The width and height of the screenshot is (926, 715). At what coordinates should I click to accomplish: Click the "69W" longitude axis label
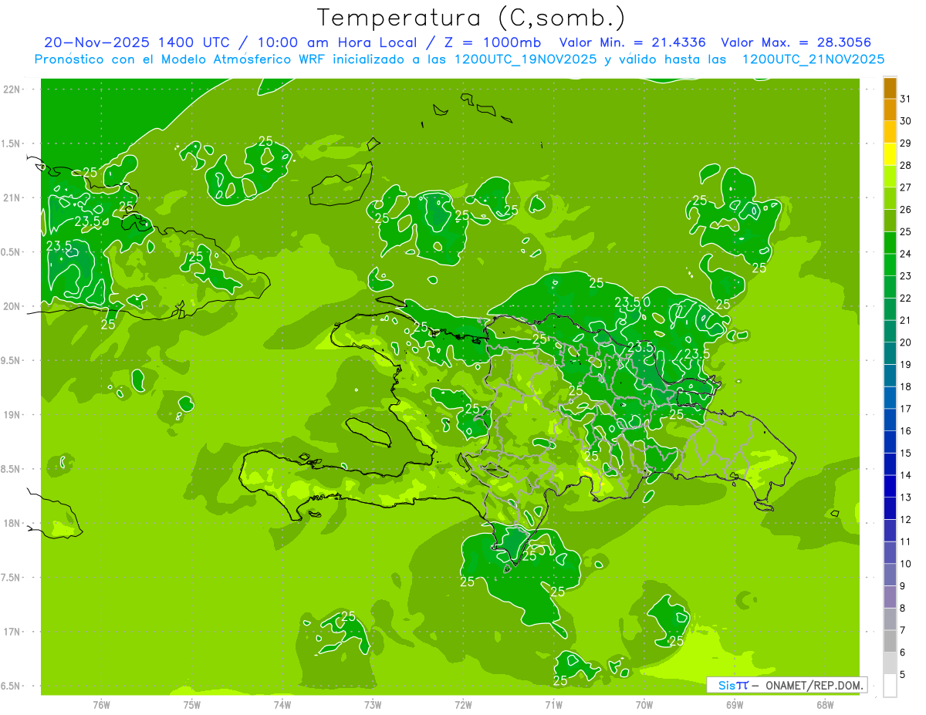734,705
